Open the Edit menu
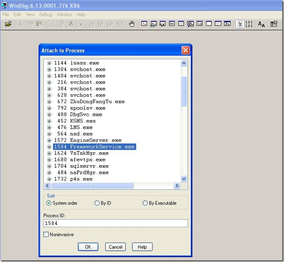 pos(17,14)
